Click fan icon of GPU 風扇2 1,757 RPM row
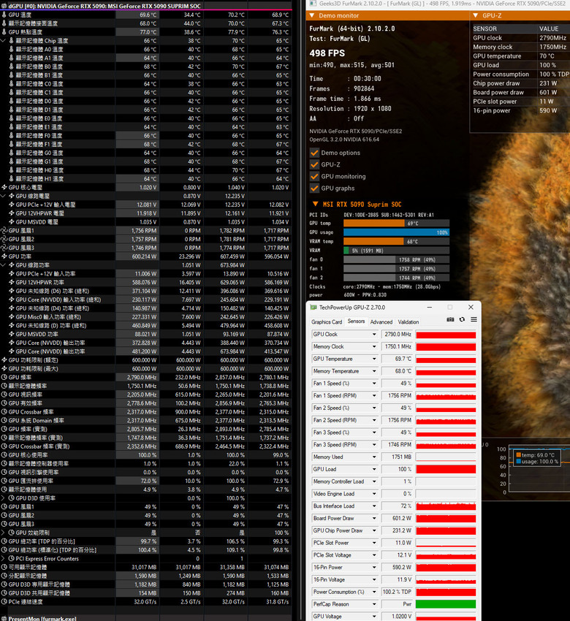The width and height of the screenshot is (570, 621). click(x=4, y=239)
